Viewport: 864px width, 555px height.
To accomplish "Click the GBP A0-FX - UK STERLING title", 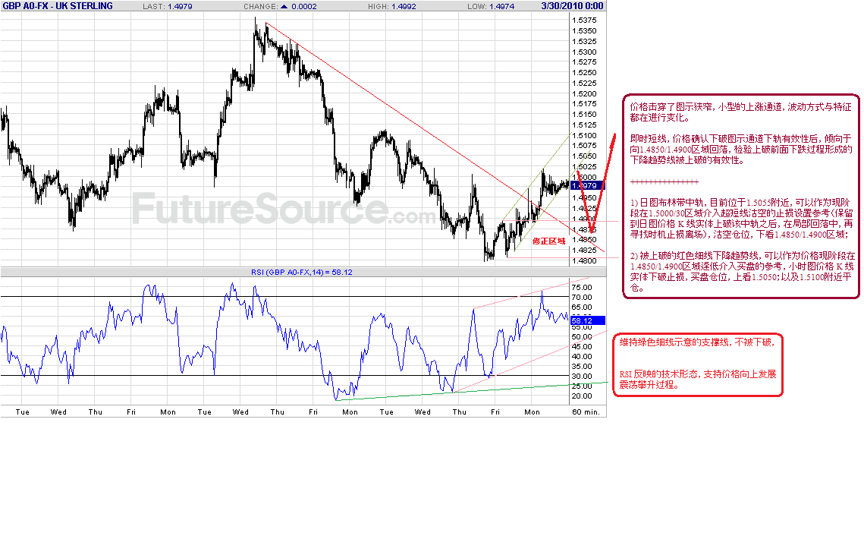I will [x=58, y=6].
